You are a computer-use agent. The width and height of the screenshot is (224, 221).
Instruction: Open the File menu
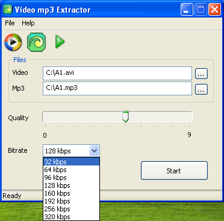[10, 23]
